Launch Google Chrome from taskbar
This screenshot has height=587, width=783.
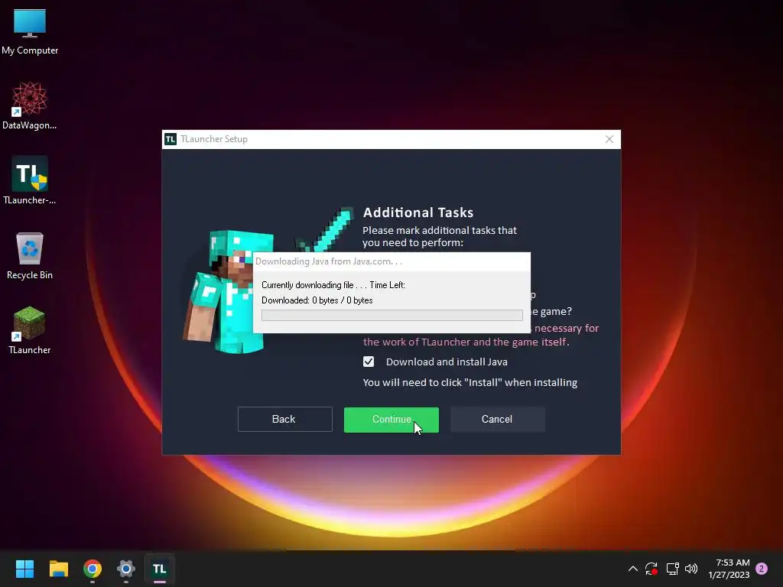tap(93, 569)
